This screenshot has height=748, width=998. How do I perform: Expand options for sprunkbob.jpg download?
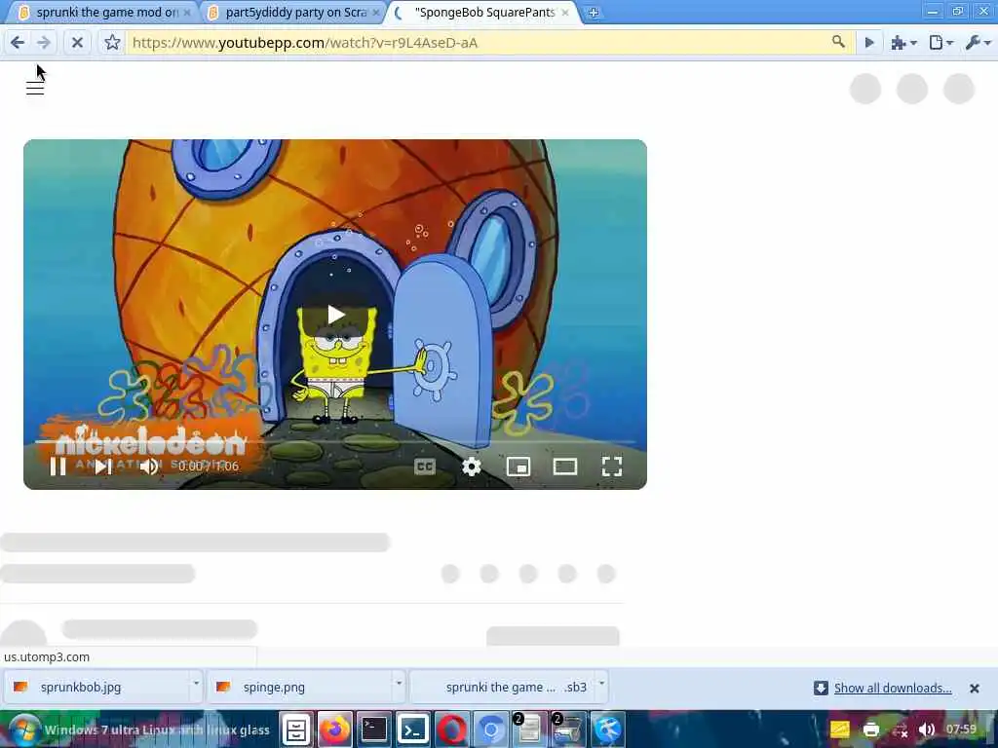[x=196, y=684]
